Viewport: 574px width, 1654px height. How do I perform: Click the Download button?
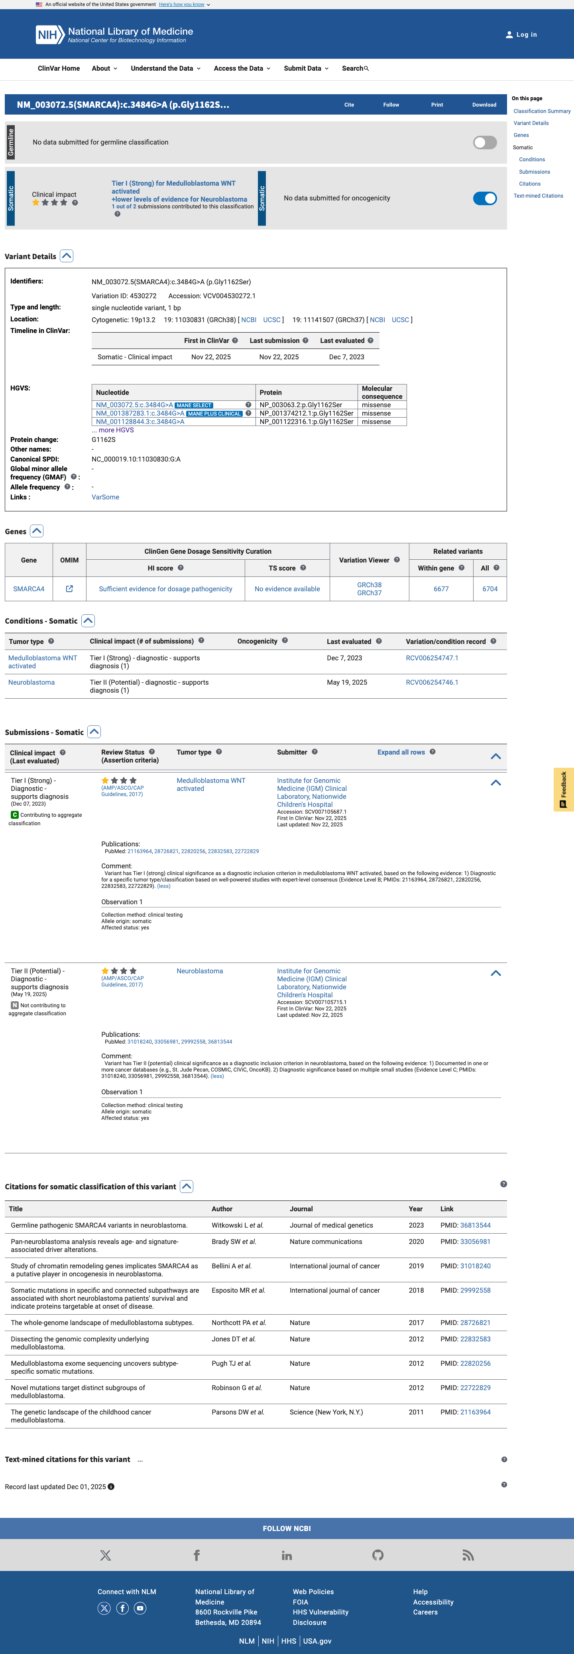pos(484,105)
